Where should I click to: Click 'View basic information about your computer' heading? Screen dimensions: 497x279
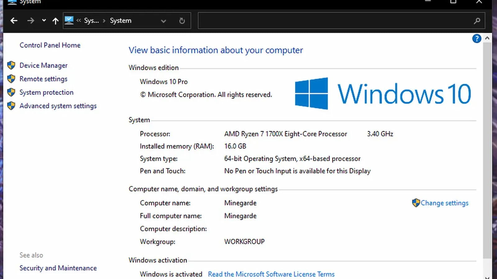coord(216,50)
